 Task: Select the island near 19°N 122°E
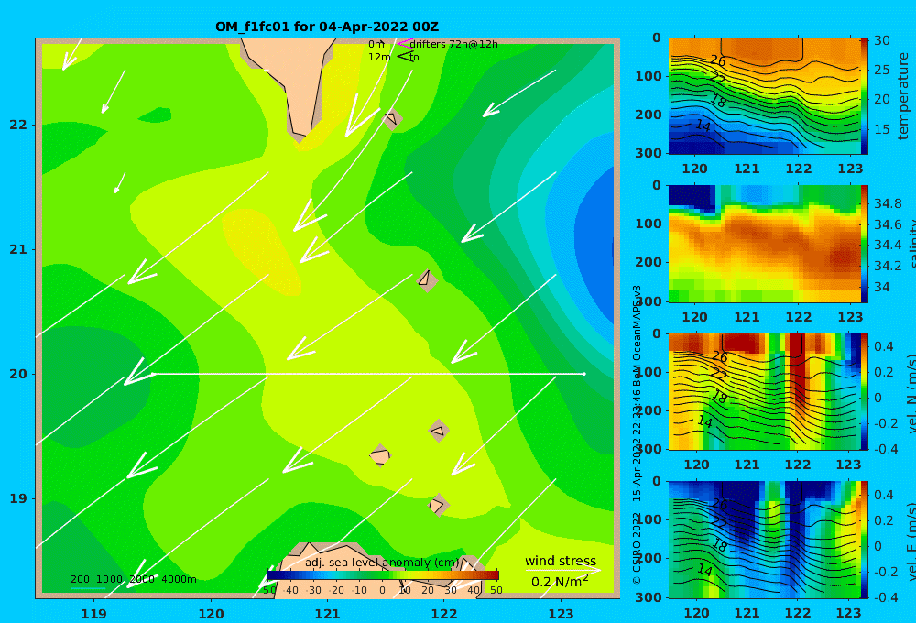[438, 505]
